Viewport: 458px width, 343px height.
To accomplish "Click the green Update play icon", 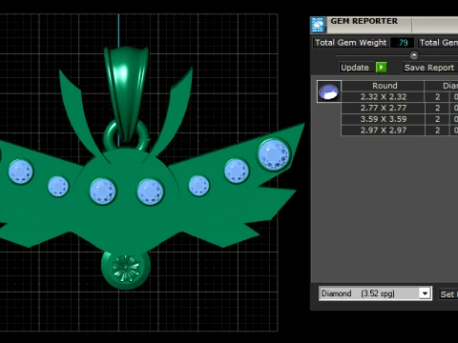I will point(381,68).
